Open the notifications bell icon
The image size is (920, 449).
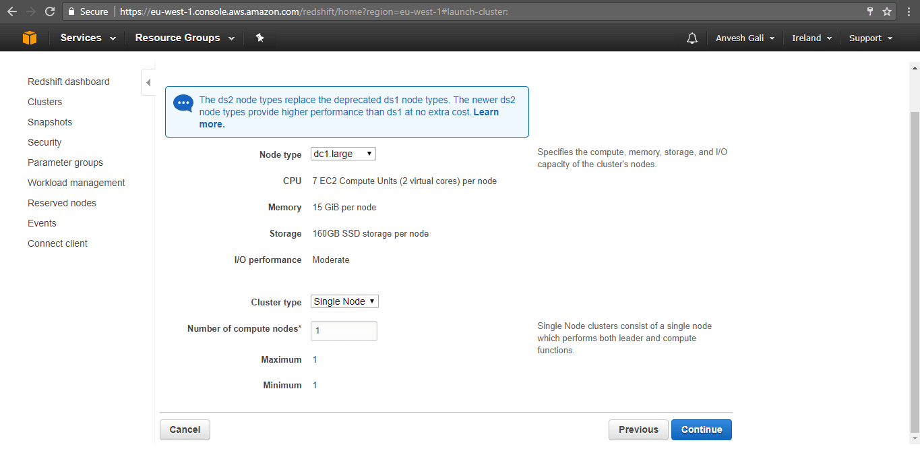tap(692, 38)
